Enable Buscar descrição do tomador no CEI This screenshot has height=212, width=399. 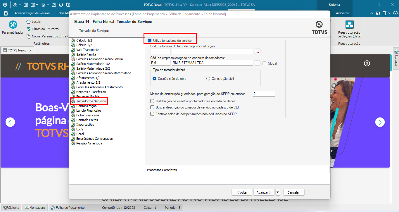tap(152, 107)
